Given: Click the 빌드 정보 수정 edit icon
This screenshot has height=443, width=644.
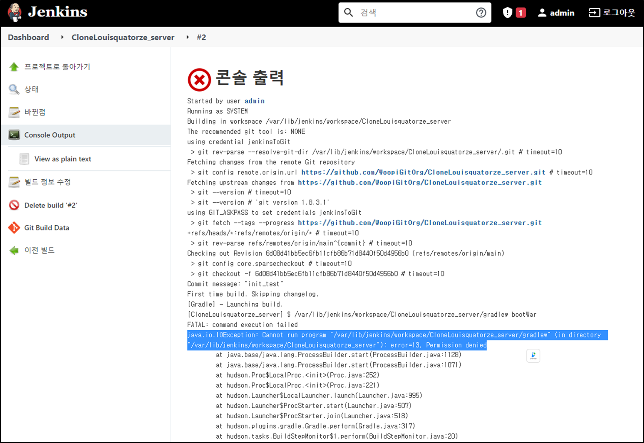Looking at the screenshot, I should point(14,182).
